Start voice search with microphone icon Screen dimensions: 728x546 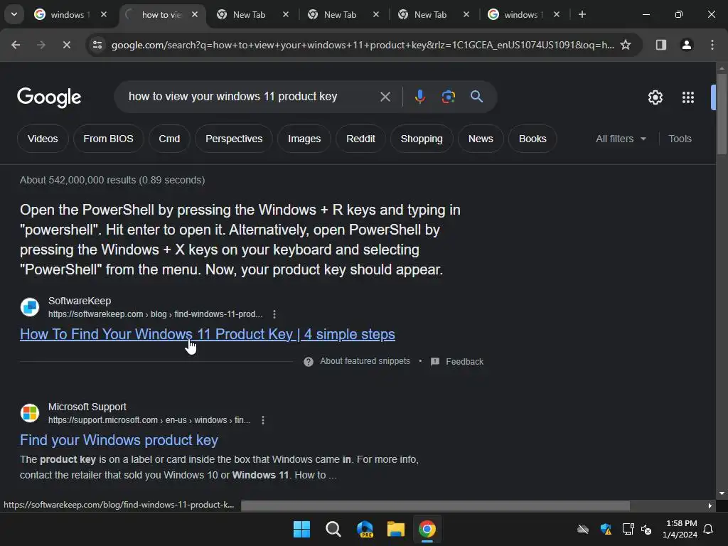tap(419, 97)
